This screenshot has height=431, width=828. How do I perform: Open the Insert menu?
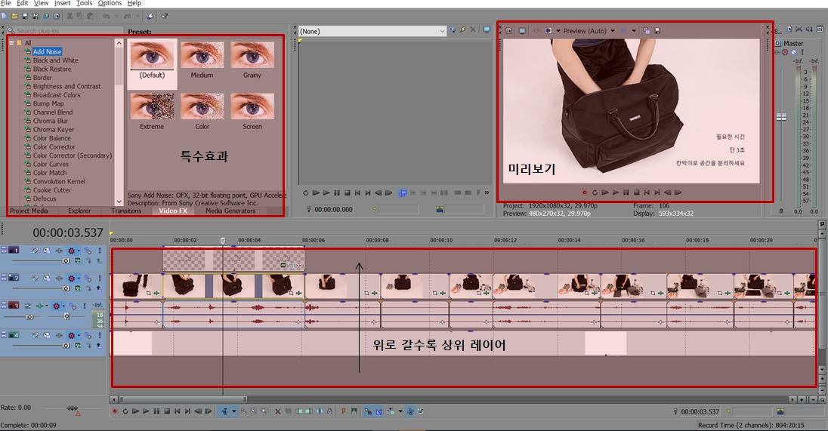click(x=62, y=3)
